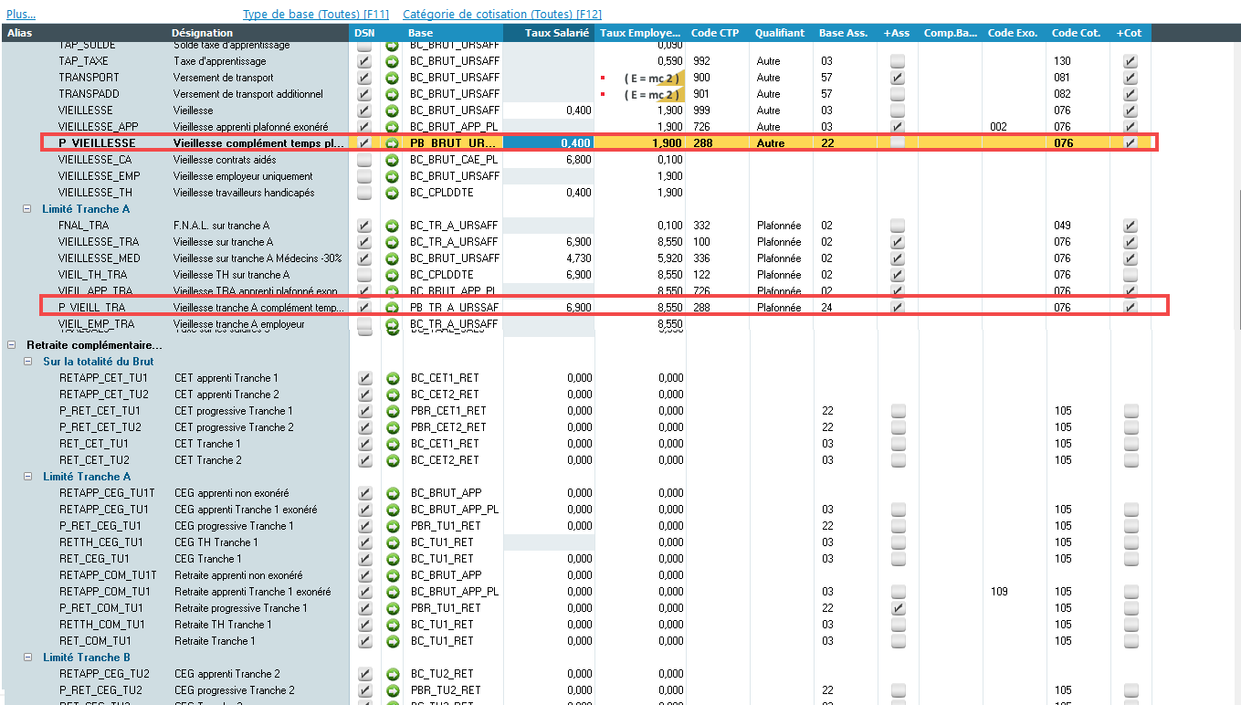Screen dimensions: 1241x705
Task: Click the Base Ass. column header
Action: point(846,33)
